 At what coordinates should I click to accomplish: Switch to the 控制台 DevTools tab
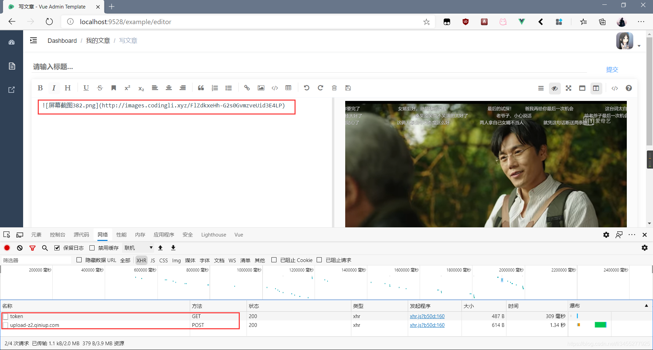tap(57, 235)
